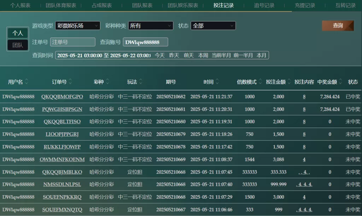Open the 充提记录 tab
The height and width of the screenshot is (216, 362).
point(305,5)
